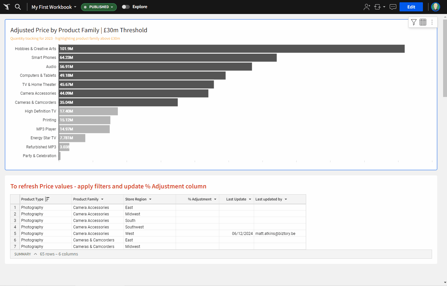Select the Southwest Store Region cell
This screenshot has height=286, width=447.
click(150, 227)
